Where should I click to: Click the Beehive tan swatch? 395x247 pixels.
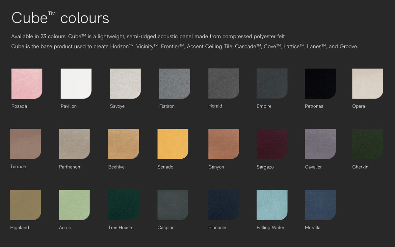124,144
